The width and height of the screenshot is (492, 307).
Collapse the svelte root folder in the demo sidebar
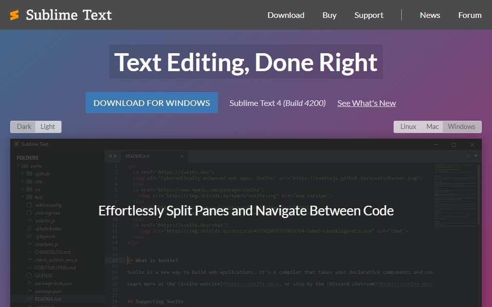[18, 166]
